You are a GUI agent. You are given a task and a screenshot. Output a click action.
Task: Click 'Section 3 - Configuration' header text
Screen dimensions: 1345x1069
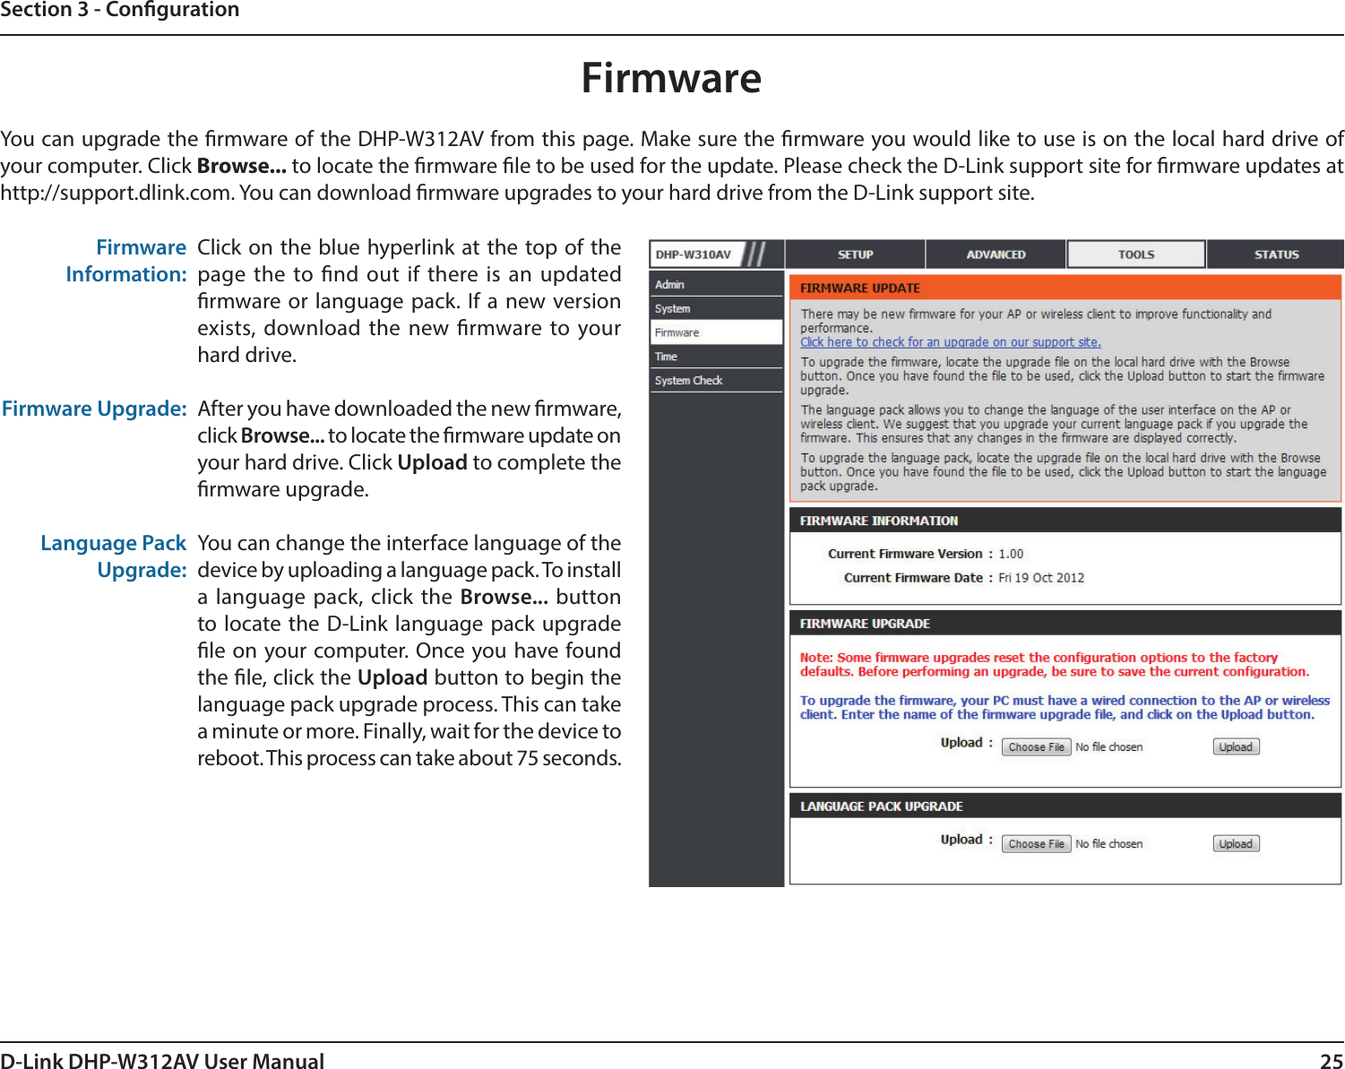click(x=120, y=10)
